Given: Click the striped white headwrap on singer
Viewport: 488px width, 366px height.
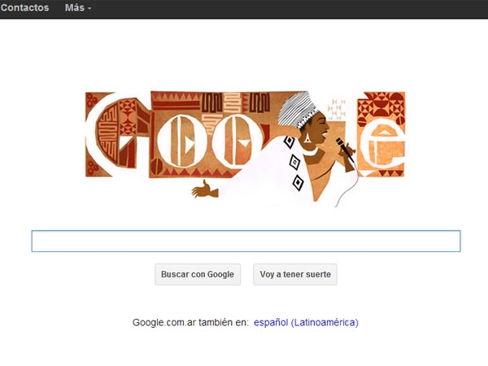Looking at the screenshot, I should click(x=297, y=110).
